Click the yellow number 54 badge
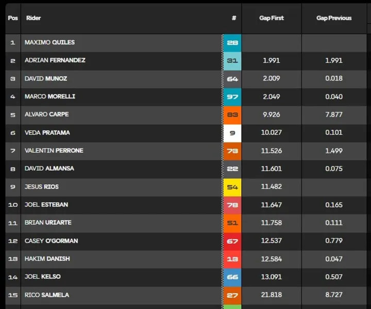The height and width of the screenshot is (309, 371). pos(232,187)
